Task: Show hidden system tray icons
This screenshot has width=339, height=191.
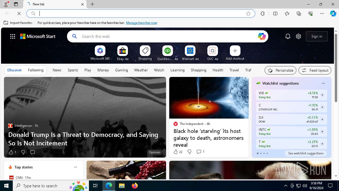Action: (286, 186)
